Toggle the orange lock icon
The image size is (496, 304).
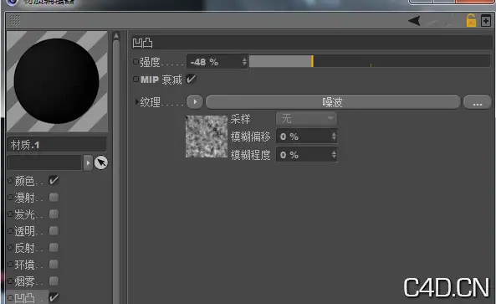[471, 21]
